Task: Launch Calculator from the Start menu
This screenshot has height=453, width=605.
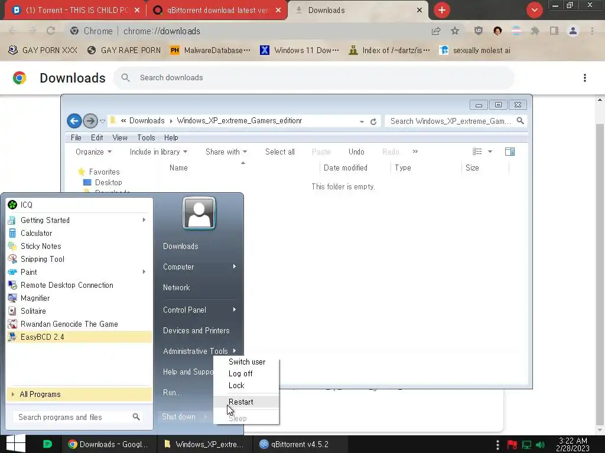Action: (x=79, y=233)
